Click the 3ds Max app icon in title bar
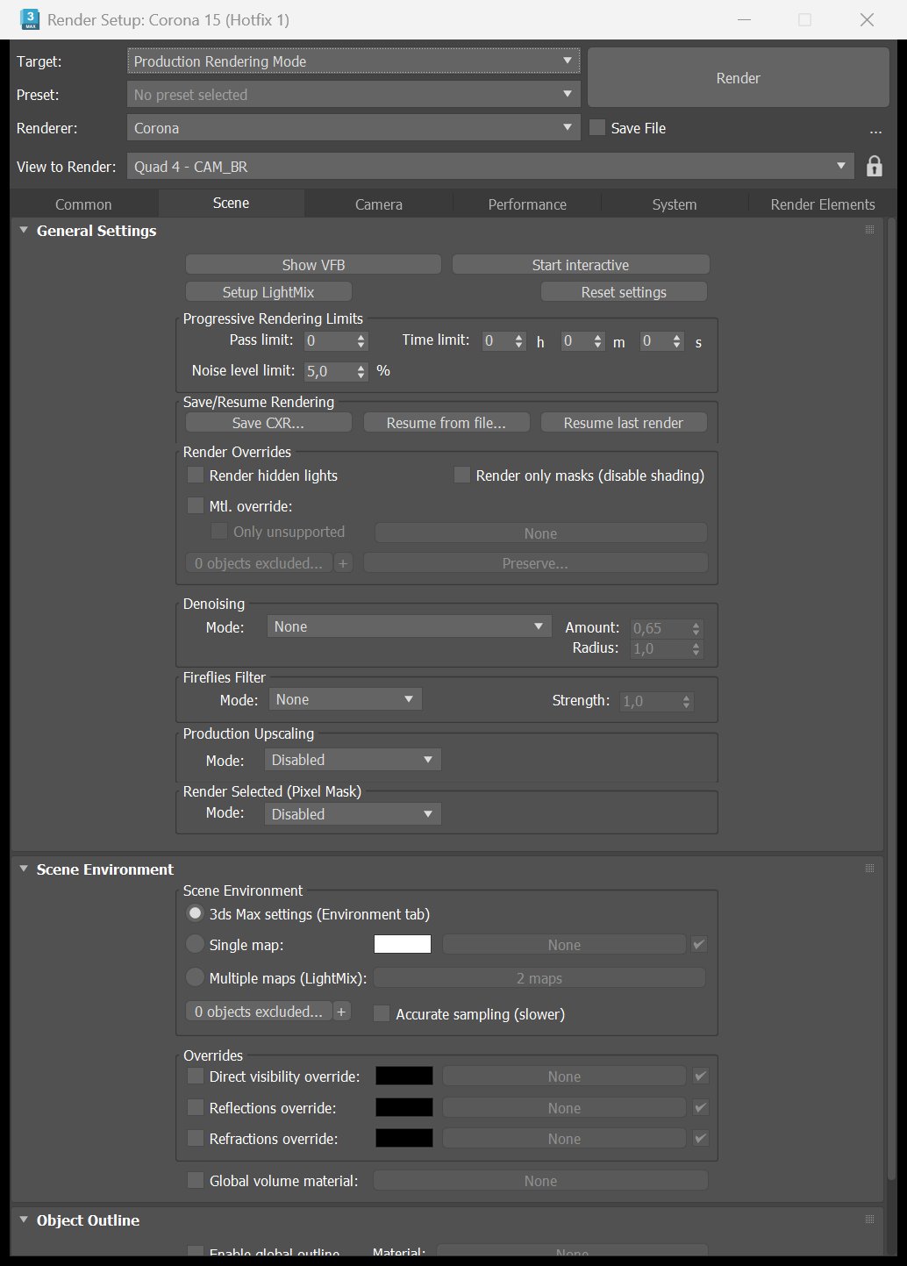 29,19
